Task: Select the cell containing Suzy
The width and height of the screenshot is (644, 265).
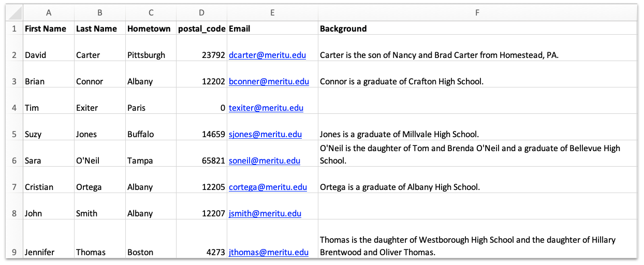Action: click(49, 127)
